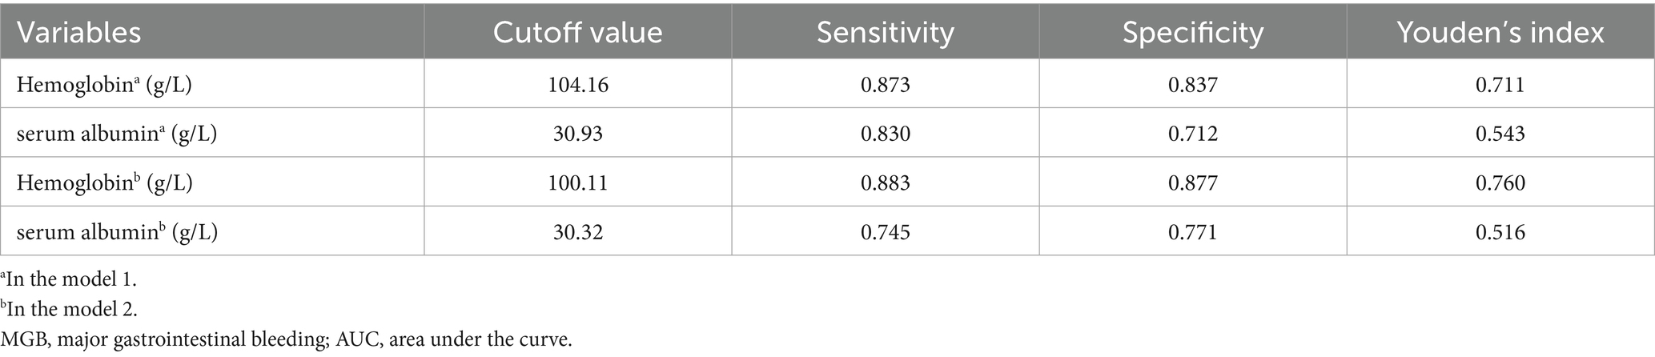The image size is (1655, 357).
Task: Select the Specificity column header
Action: coord(1192,32)
